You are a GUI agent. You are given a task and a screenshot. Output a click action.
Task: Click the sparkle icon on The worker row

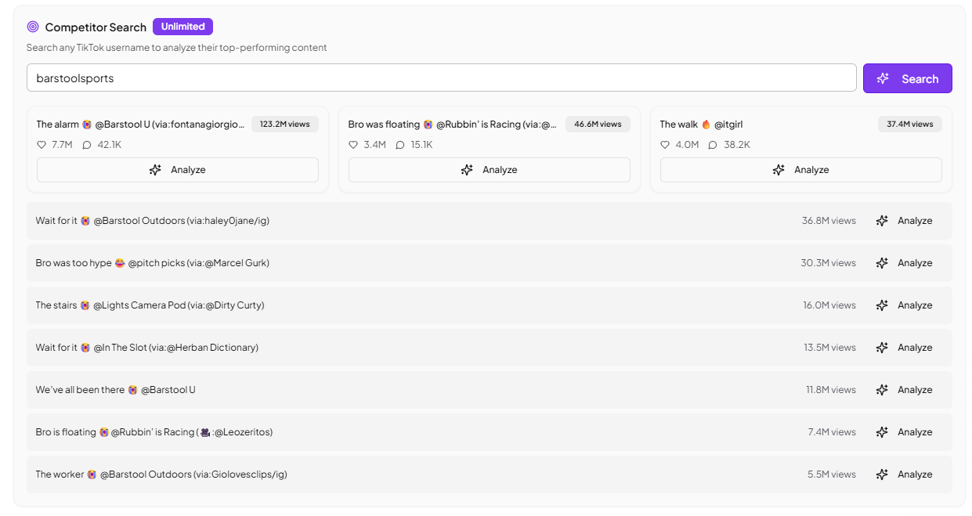pos(883,474)
